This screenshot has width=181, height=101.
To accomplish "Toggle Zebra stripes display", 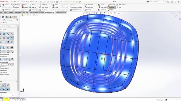I will pyautogui.click(x=101, y=5).
